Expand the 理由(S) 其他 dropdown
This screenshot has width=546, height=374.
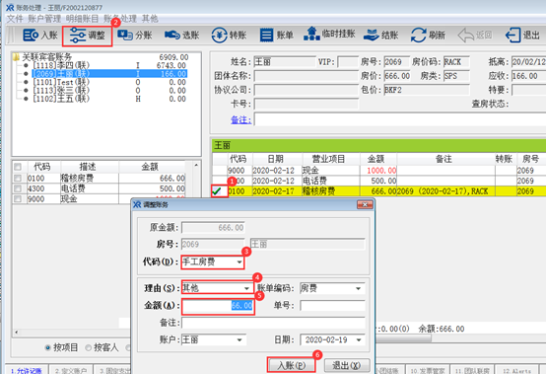pyautogui.click(x=246, y=288)
